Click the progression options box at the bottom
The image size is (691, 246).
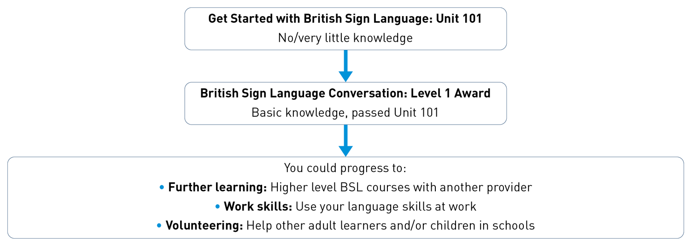[345, 198]
